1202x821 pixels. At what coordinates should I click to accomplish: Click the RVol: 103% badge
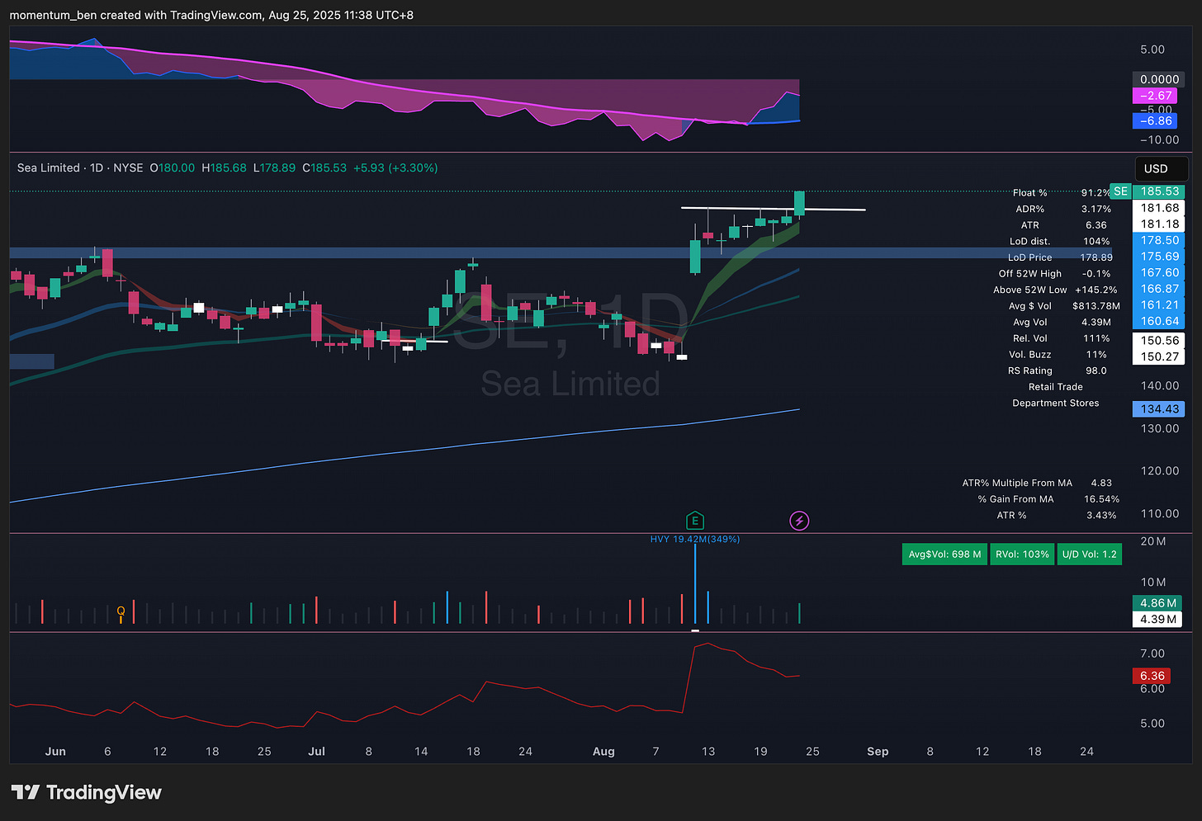pos(1022,554)
